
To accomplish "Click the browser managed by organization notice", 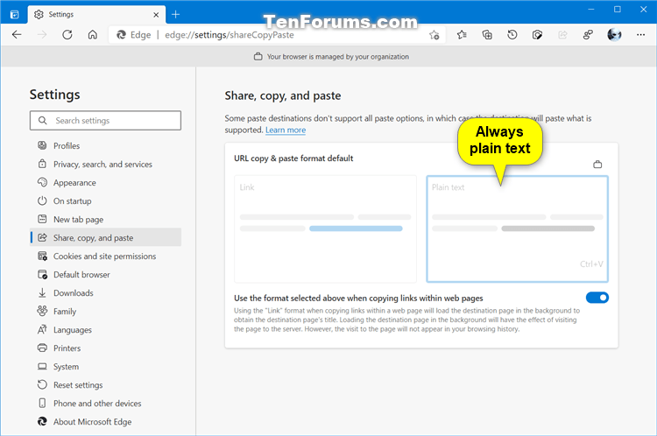I will point(331,57).
